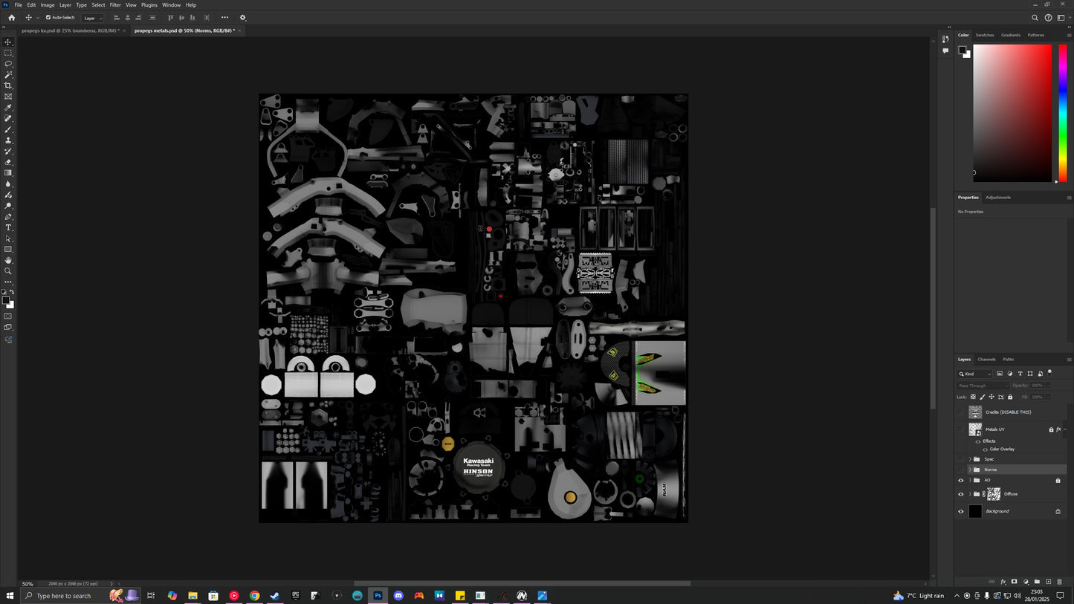Viewport: 1074px width, 604px height.
Task: Click the delete layer trash icon
Action: (x=1059, y=582)
